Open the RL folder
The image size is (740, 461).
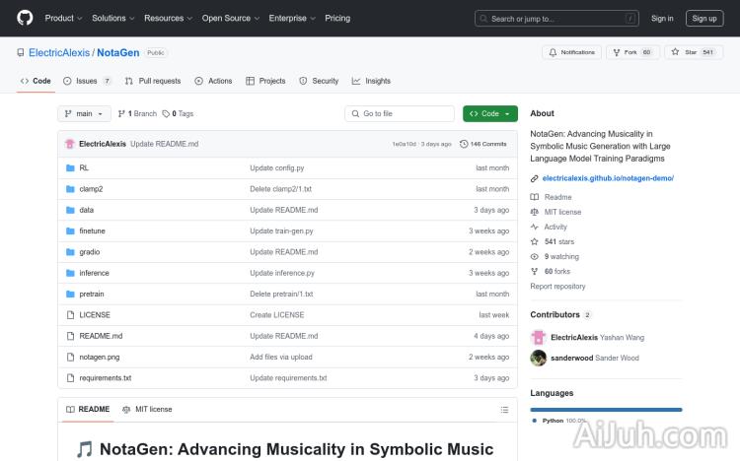pyautogui.click(x=84, y=168)
